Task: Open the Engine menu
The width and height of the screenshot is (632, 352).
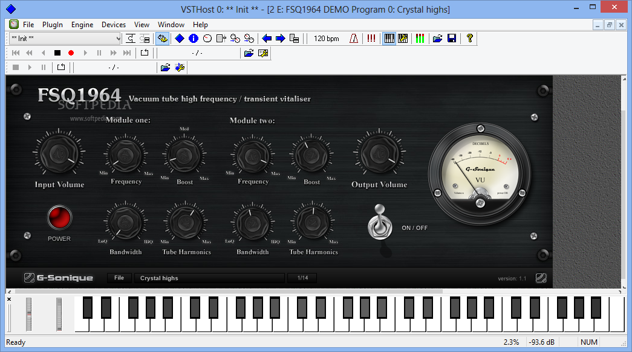Action: [82, 25]
